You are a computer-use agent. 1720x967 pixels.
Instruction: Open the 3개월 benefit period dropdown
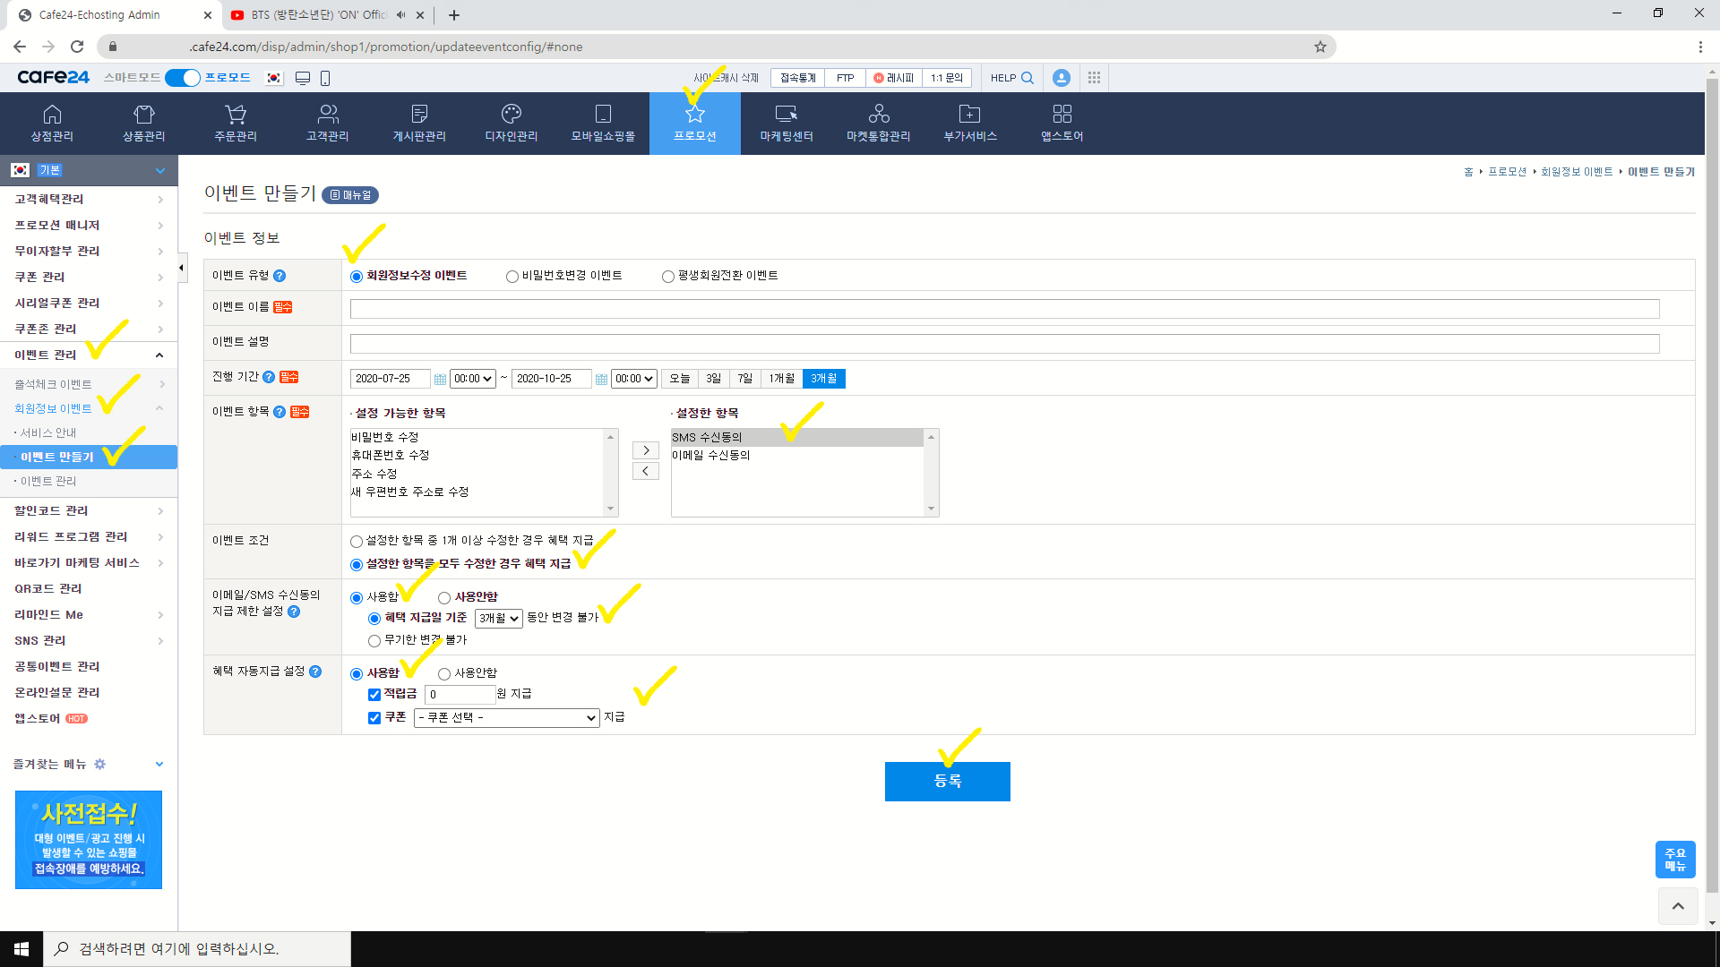tap(498, 619)
